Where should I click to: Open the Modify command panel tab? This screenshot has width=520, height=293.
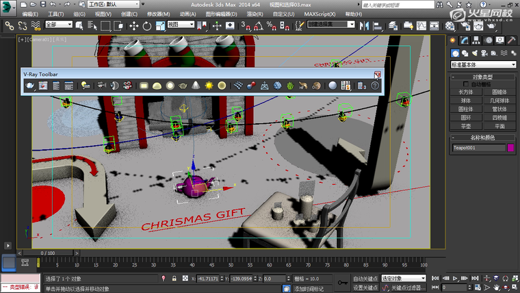pos(465,40)
